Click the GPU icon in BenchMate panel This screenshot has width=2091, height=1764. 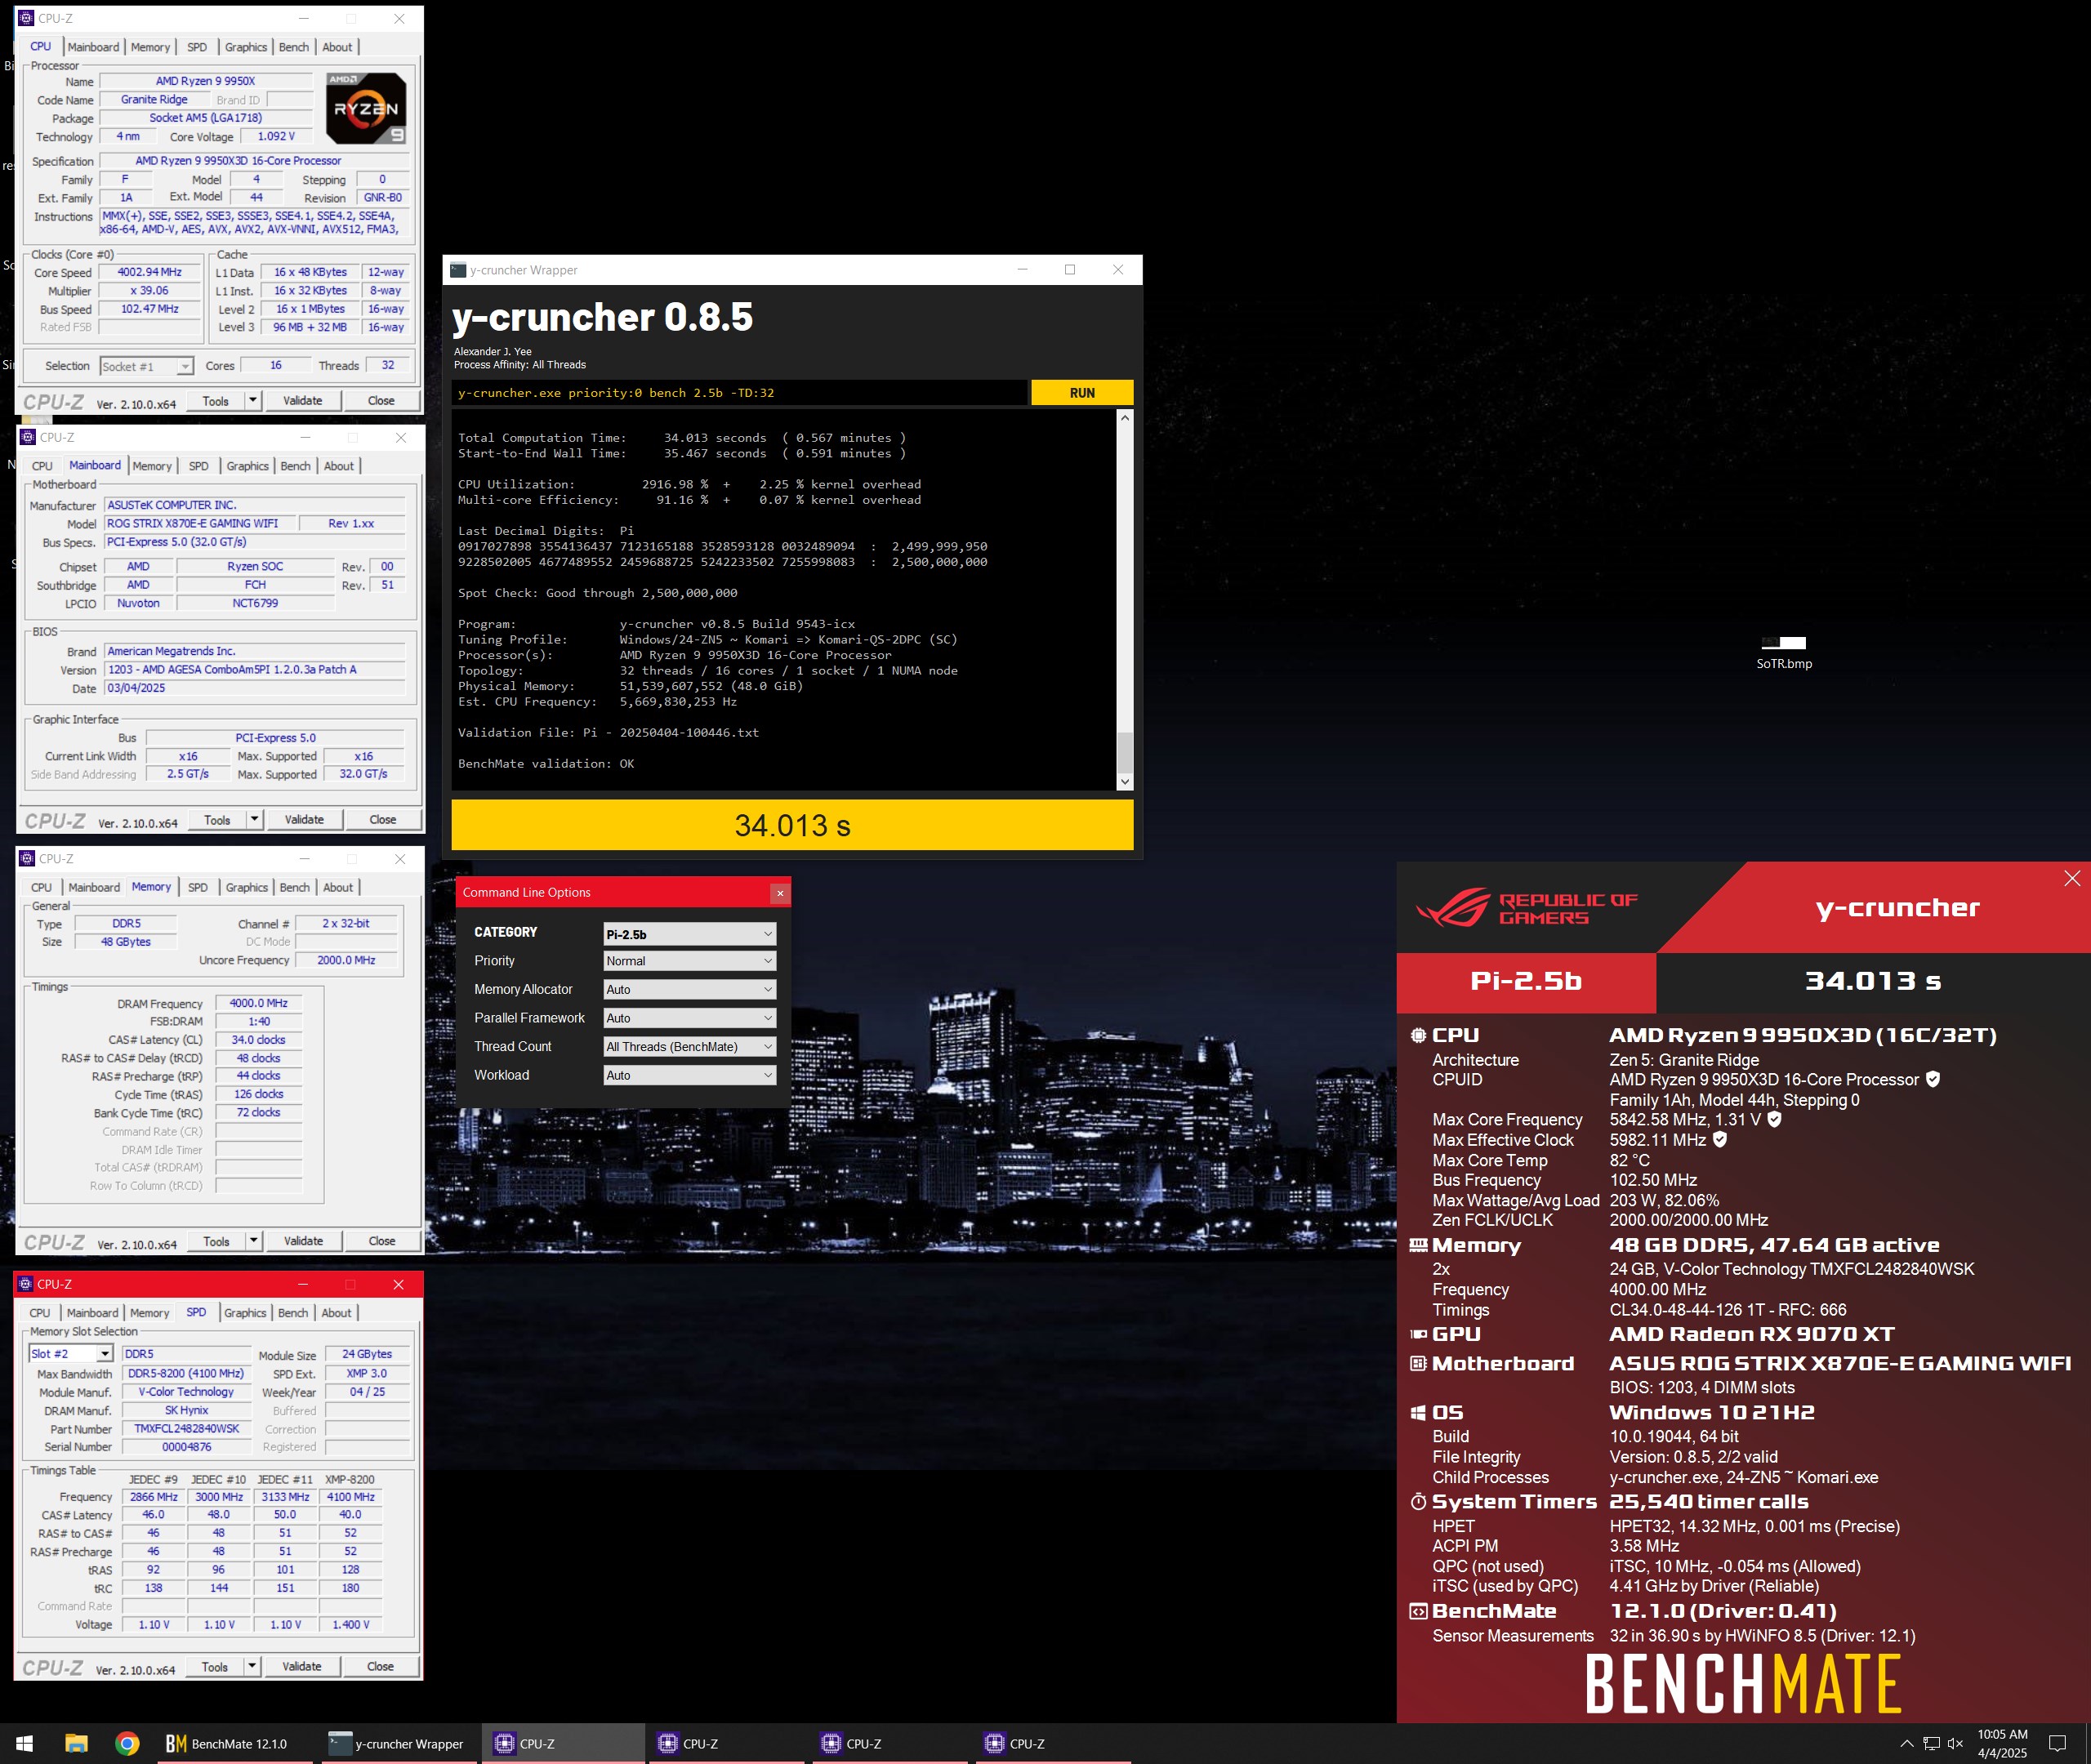coord(1418,1335)
